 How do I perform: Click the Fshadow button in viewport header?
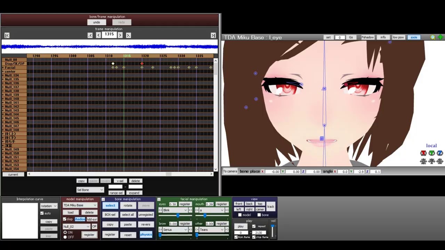367,37
